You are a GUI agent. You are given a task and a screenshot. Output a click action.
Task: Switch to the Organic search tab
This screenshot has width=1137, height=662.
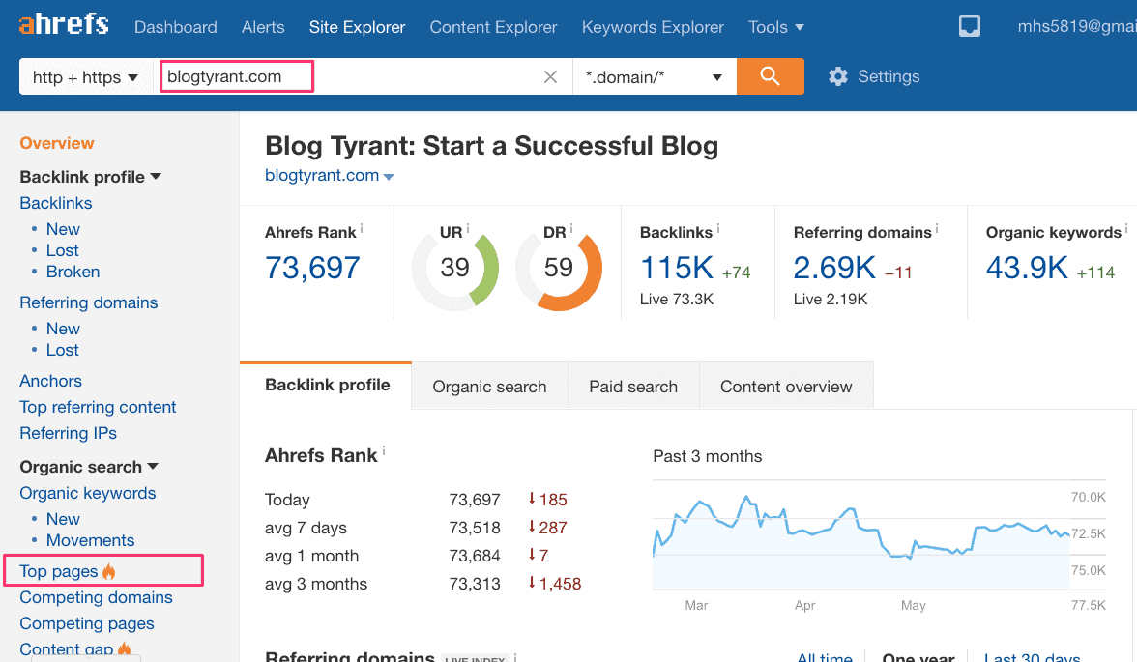(x=489, y=387)
